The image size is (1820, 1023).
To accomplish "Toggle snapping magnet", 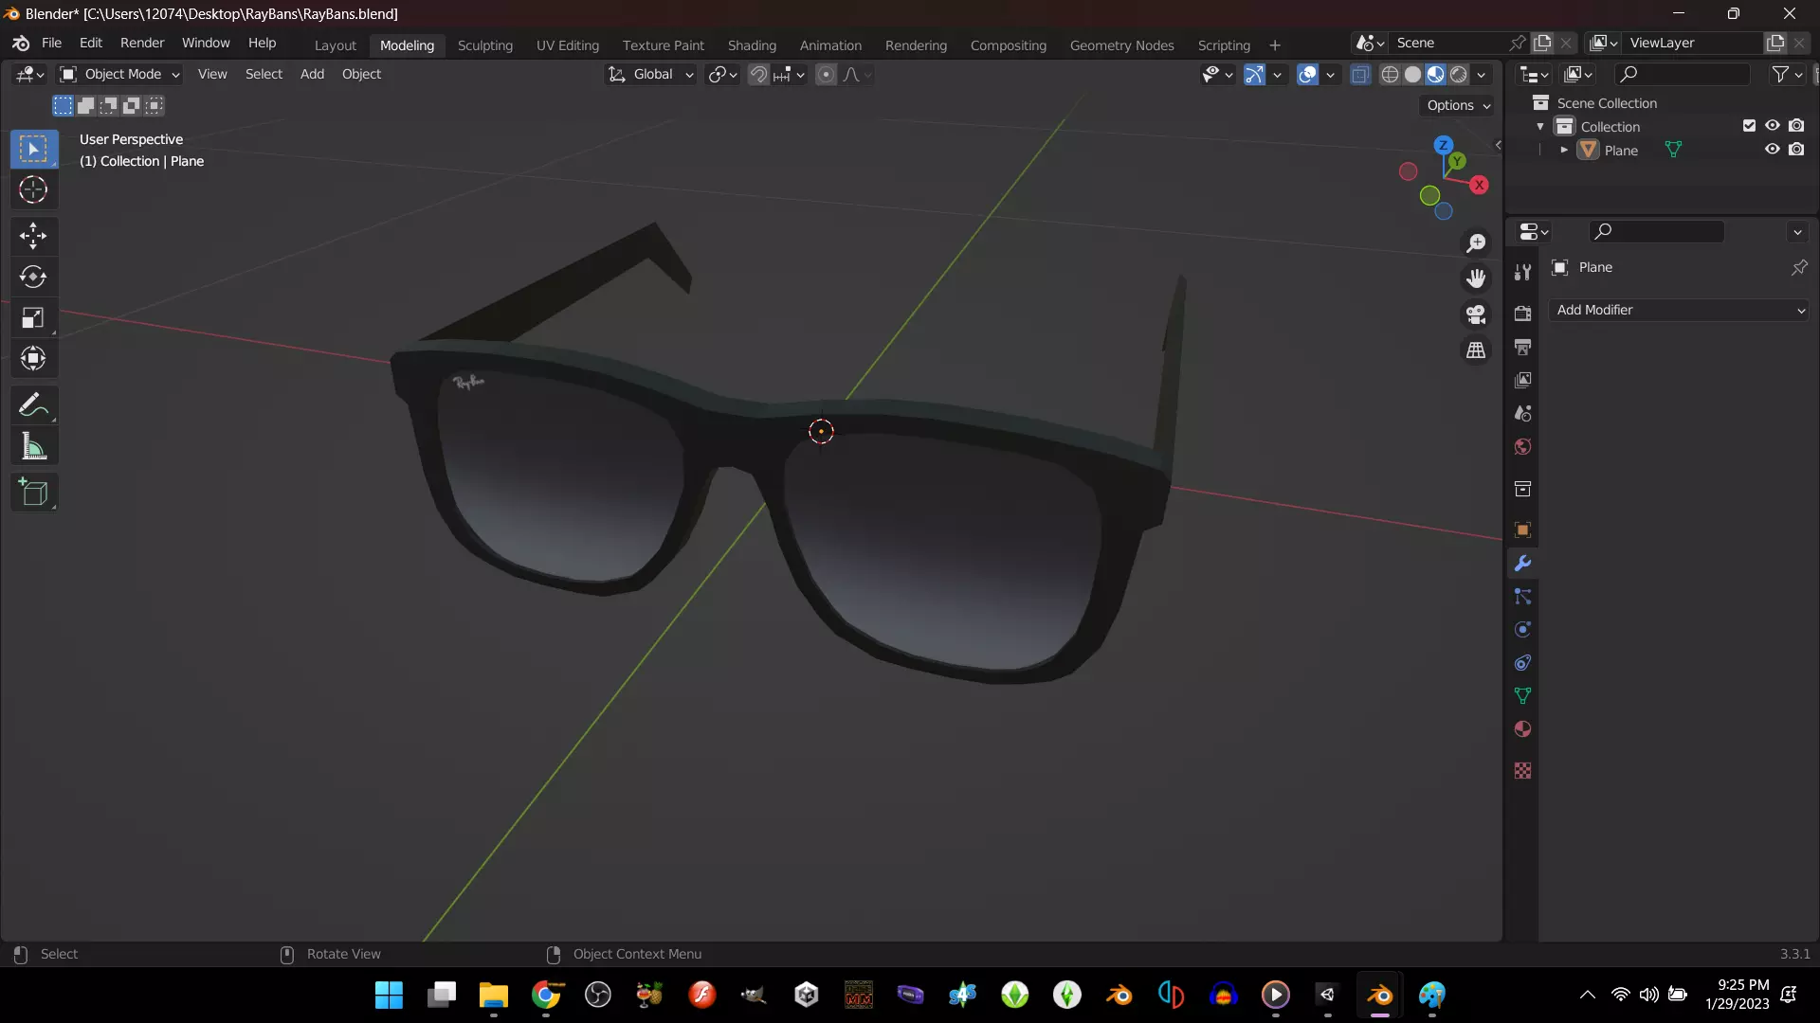I will coord(758,75).
